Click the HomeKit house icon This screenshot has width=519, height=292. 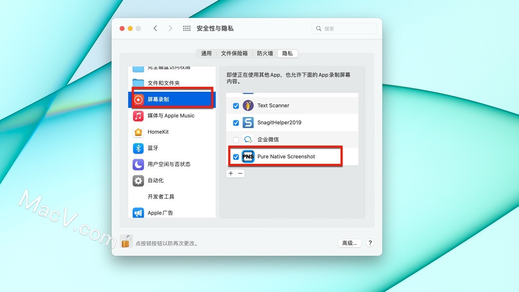138,132
